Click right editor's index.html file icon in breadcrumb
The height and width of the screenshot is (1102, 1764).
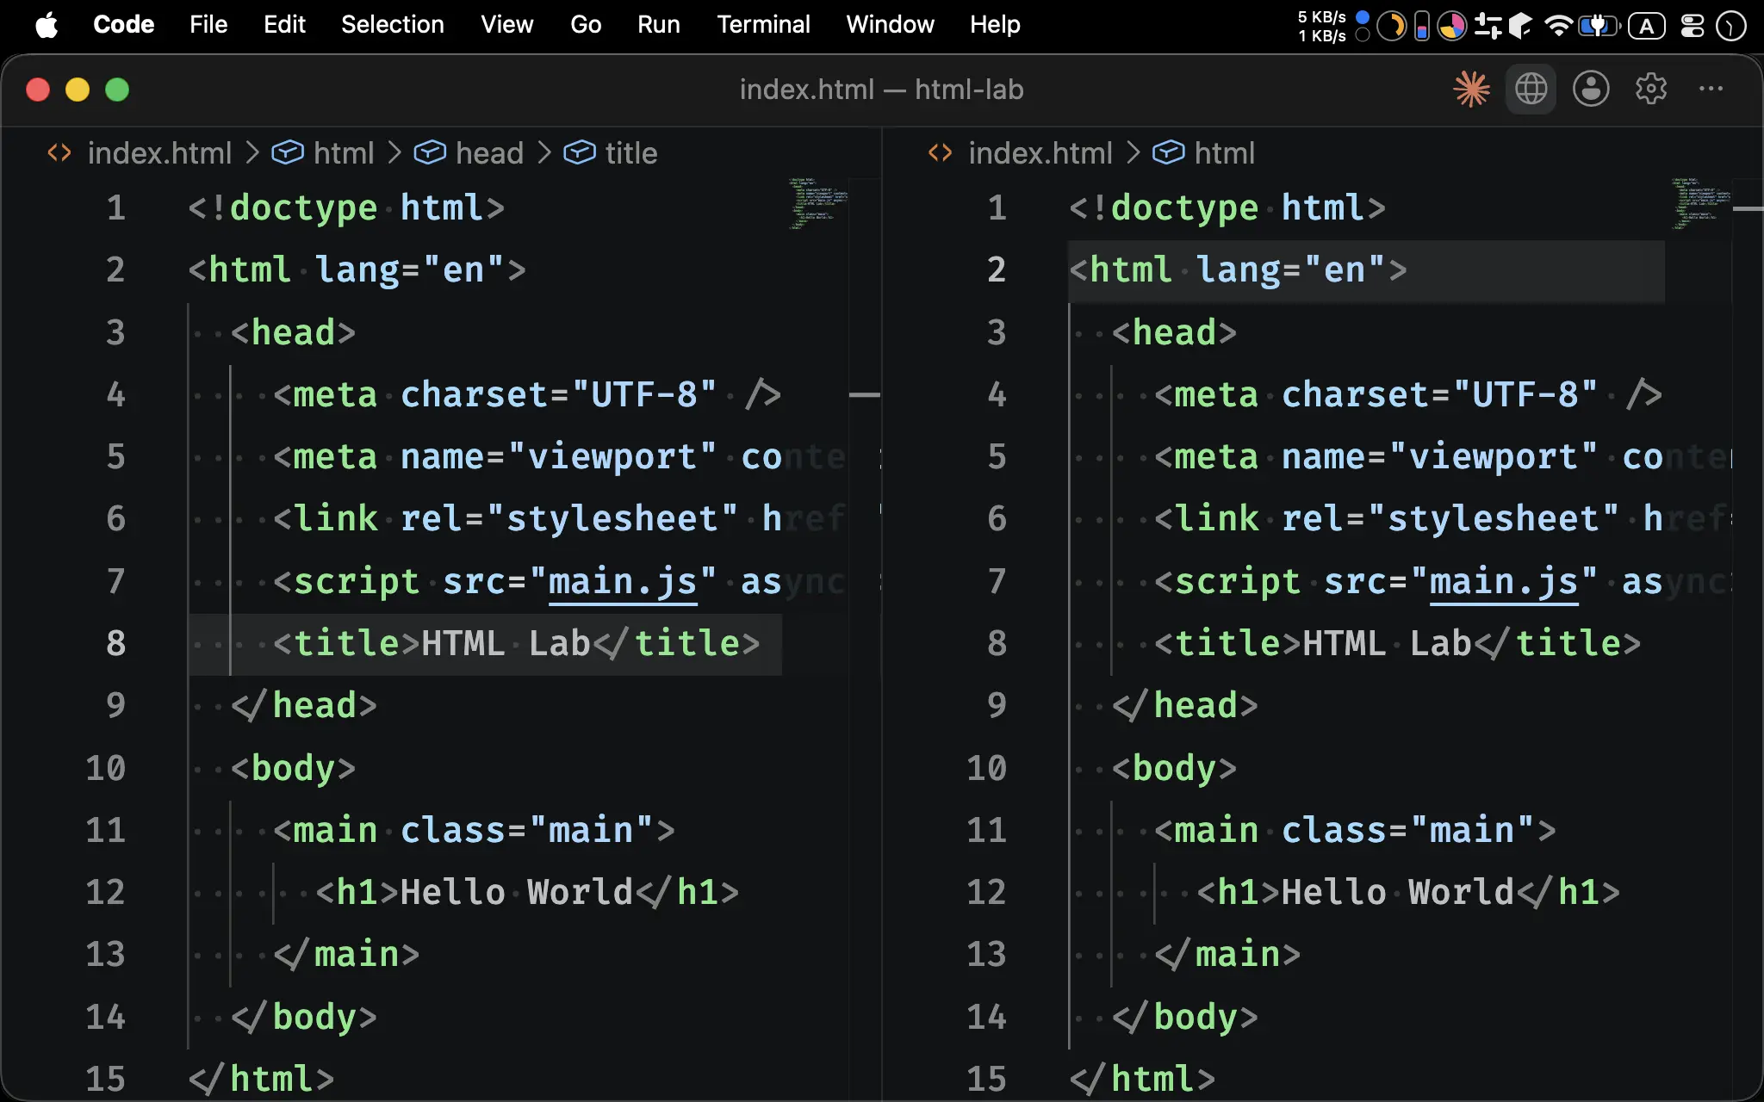941,153
